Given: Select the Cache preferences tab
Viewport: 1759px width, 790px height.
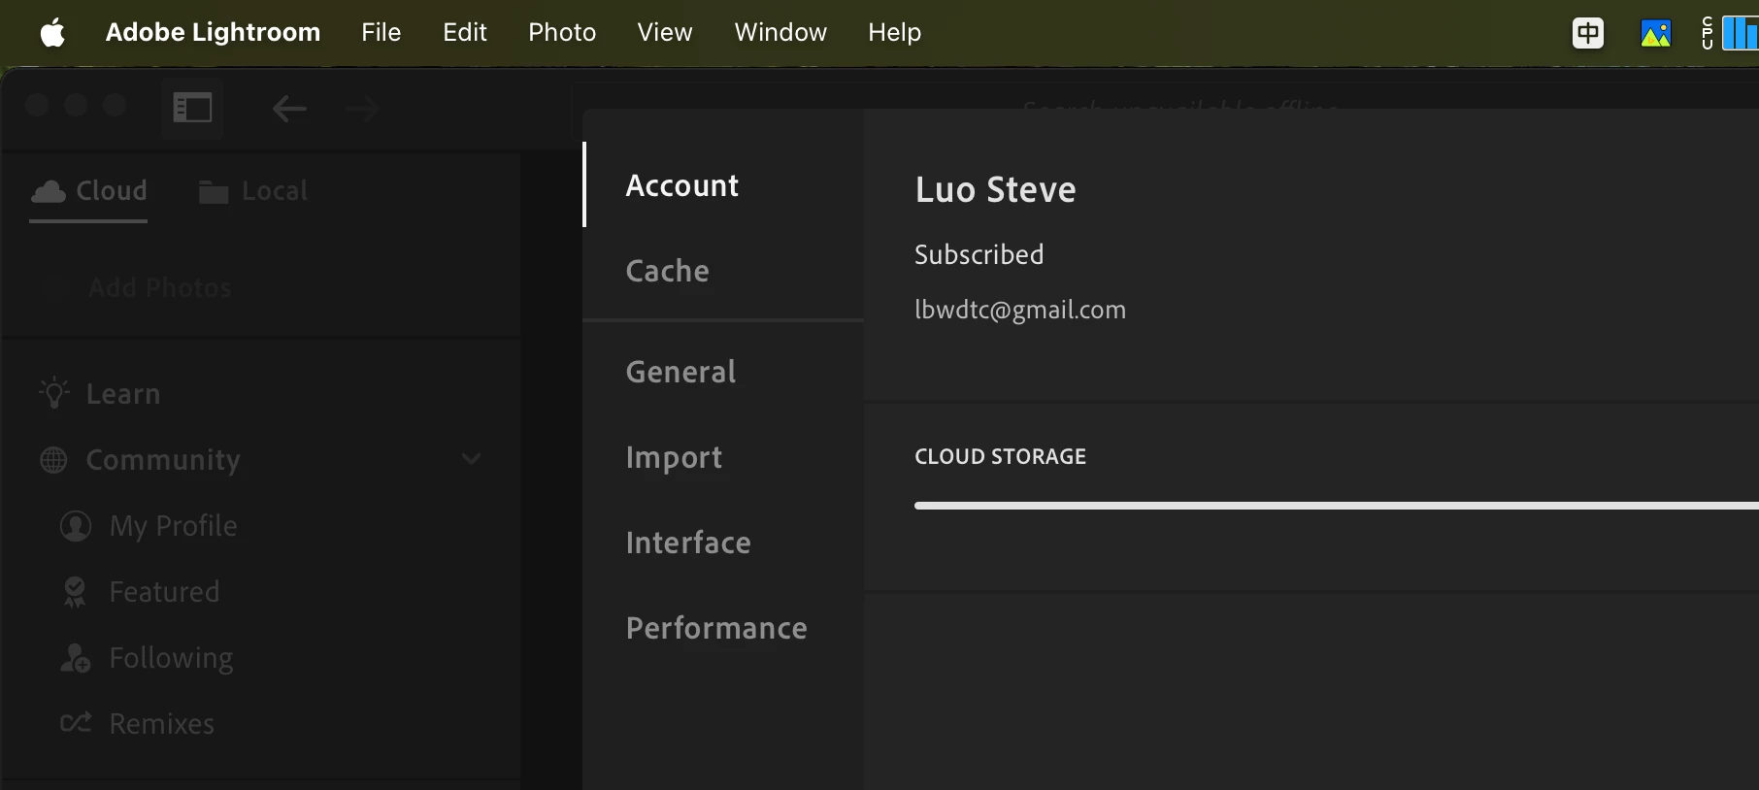Looking at the screenshot, I should click(668, 271).
